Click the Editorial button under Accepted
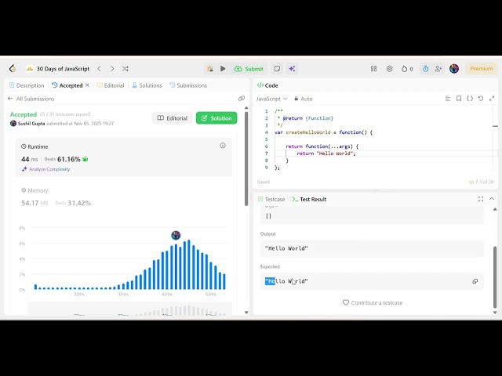The width and height of the screenshot is (502, 376). click(173, 118)
